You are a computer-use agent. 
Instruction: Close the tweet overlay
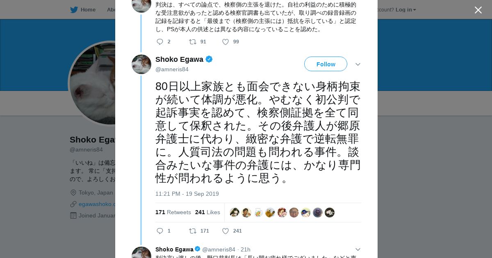pyautogui.click(x=478, y=10)
